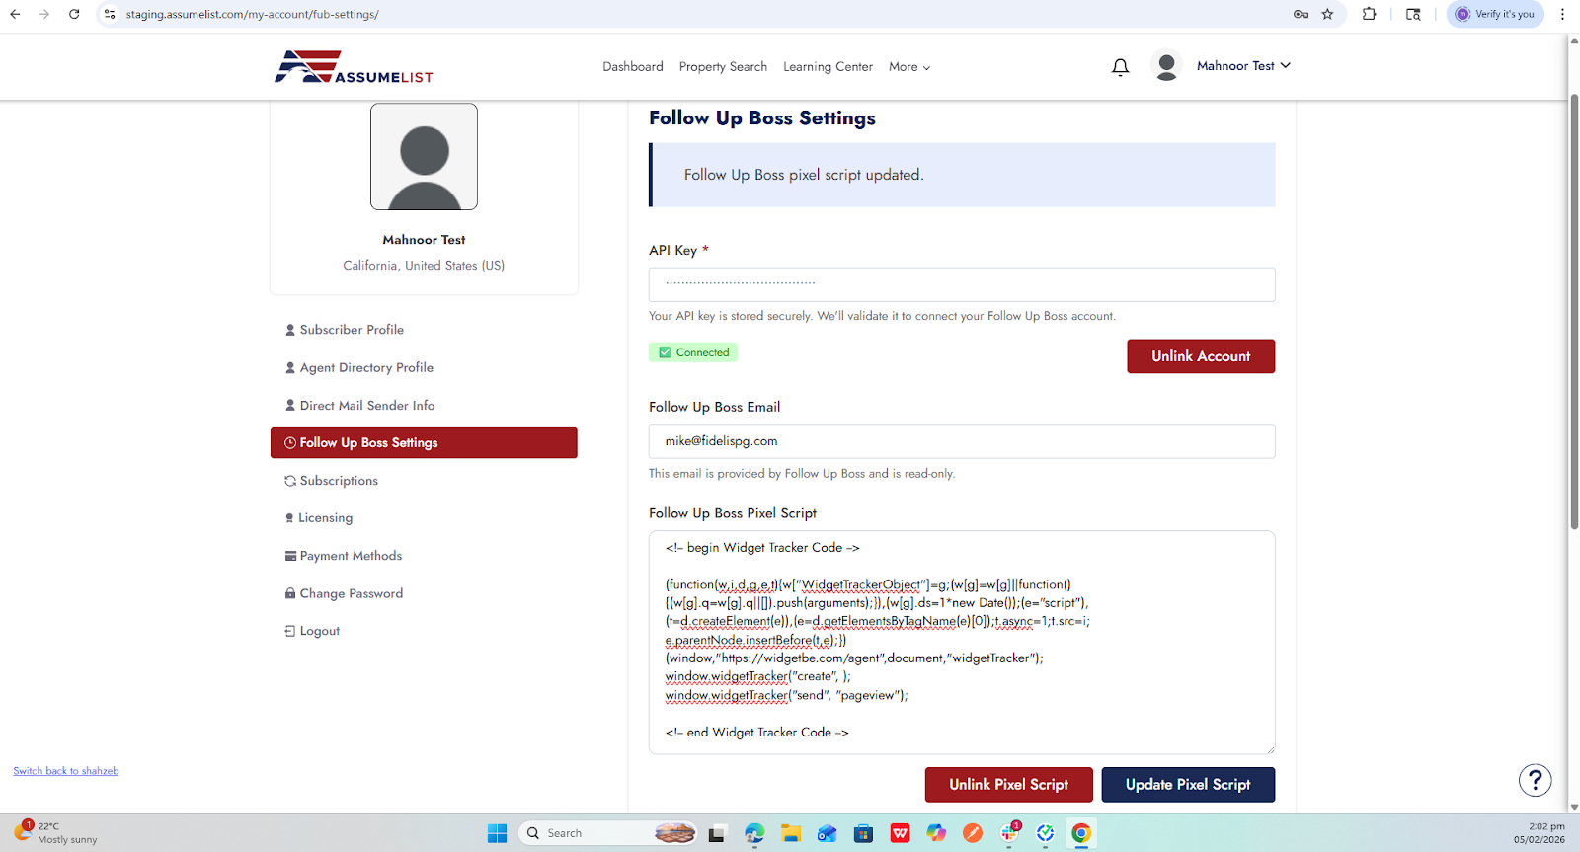Open the password key icon in address bar
The height and width of the screenshot is (852, 1580).
coord(1301,14)
